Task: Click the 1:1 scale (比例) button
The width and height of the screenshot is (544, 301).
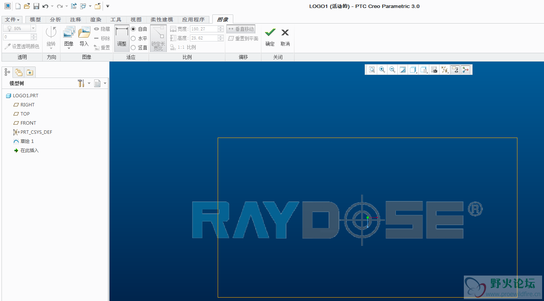Action: click(183, 48)
